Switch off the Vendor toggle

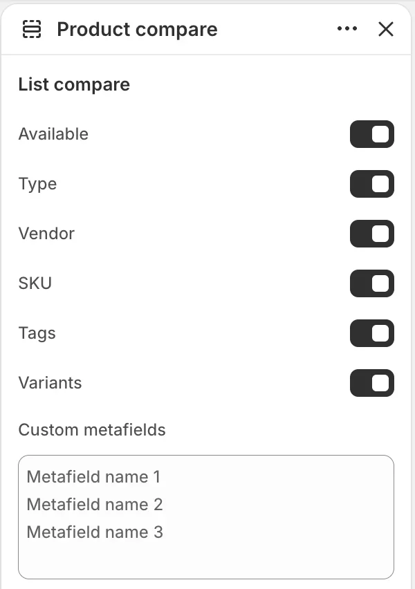coord(372,234)
